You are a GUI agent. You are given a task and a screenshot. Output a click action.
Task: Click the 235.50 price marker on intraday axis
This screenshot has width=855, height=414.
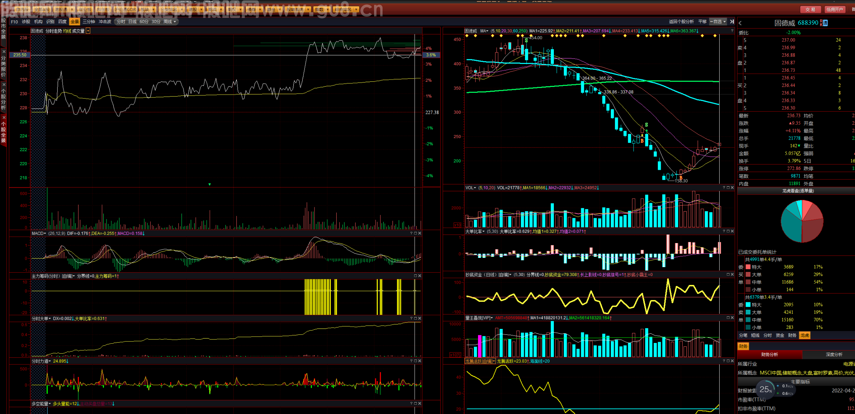20,55
